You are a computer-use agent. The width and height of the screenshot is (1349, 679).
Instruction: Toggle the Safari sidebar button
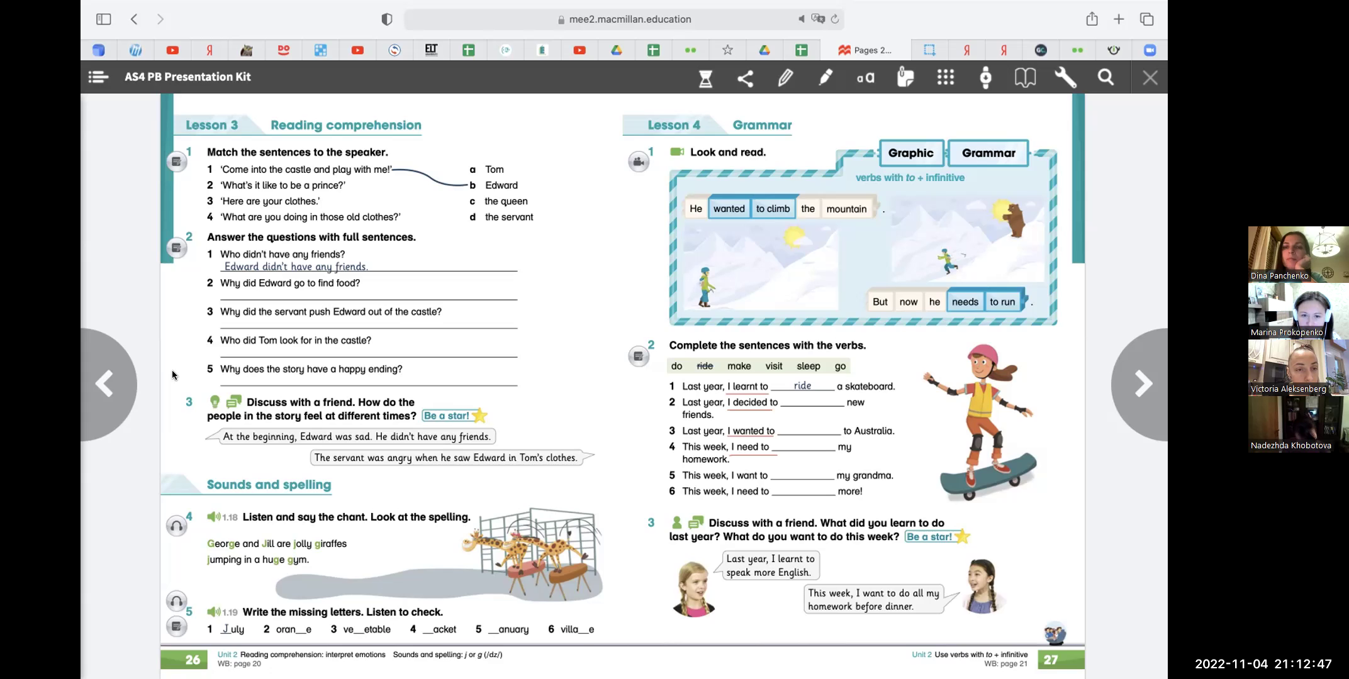[x=103, y=19]
